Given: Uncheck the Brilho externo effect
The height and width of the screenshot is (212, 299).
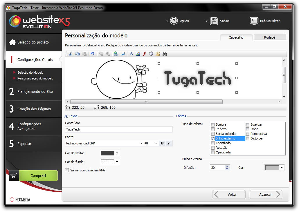Looking at the screenshot, I should point(212,138).
